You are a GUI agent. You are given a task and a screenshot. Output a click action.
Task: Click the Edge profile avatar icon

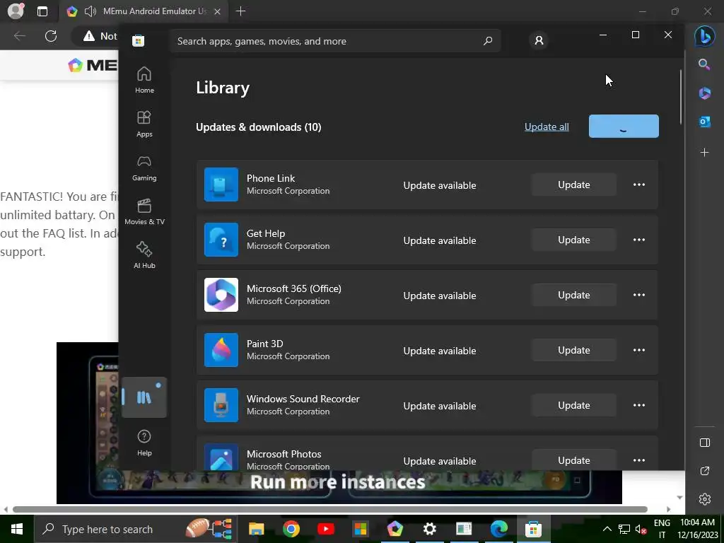click(16, 11)
